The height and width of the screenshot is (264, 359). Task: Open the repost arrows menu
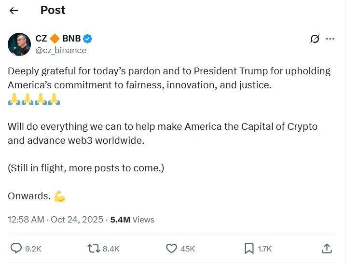click(x=93, y=248)
